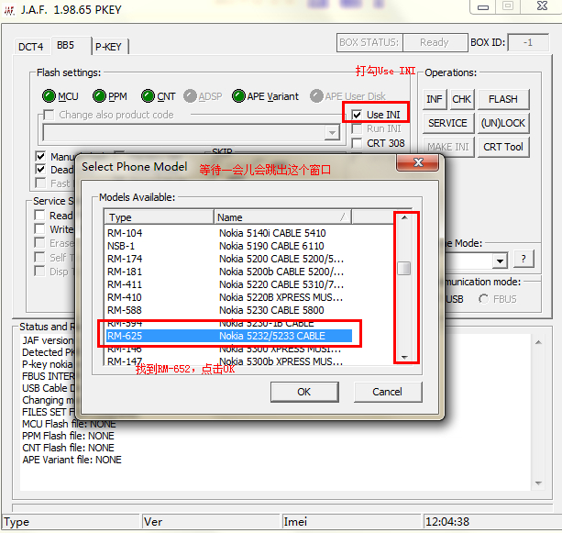Click the MAKE INI button

(448, 147)
